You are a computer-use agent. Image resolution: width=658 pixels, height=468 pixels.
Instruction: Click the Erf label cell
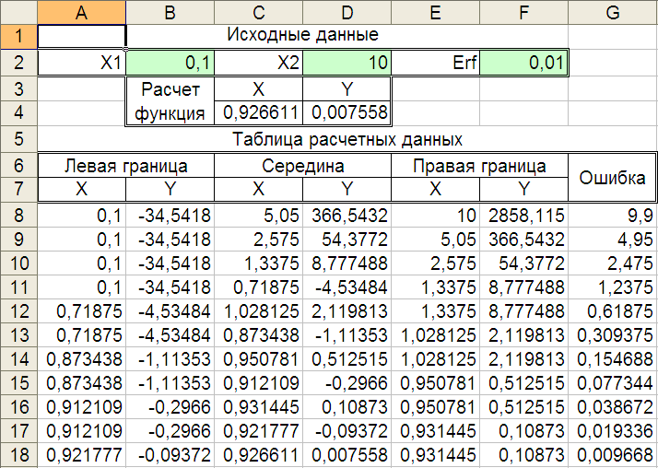(x=436, y=63)
